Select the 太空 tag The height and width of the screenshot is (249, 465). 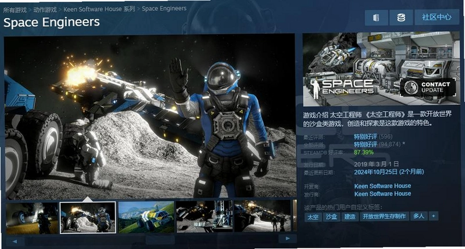click(313, 216)
